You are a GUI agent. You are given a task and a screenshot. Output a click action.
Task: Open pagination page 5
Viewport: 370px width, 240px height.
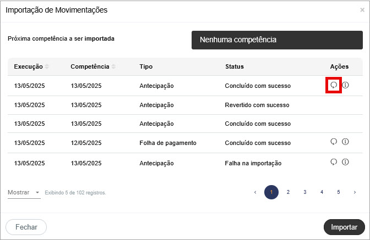(x=339, y=192)
